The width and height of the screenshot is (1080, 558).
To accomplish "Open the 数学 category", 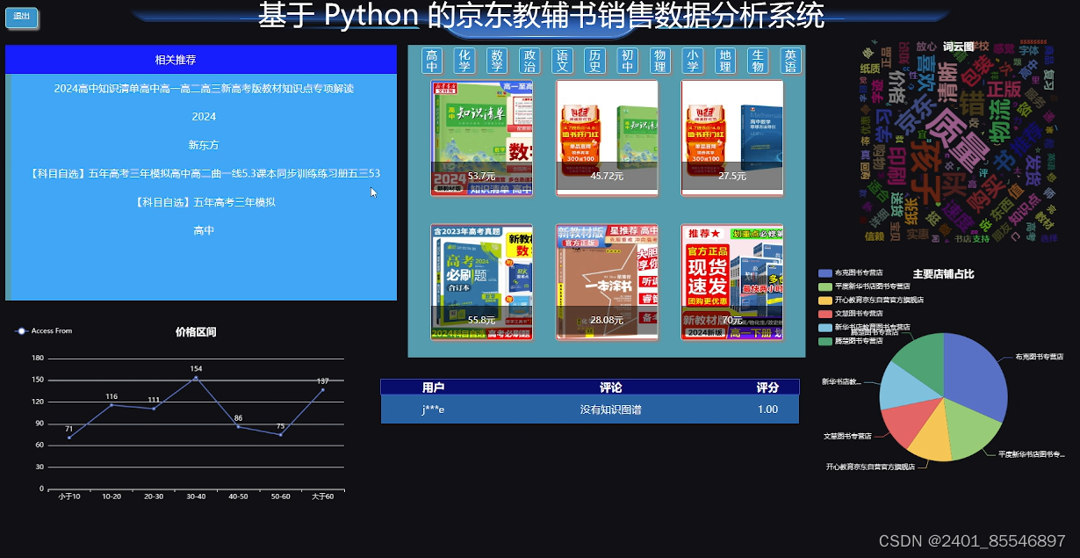I will click(497, 60).
